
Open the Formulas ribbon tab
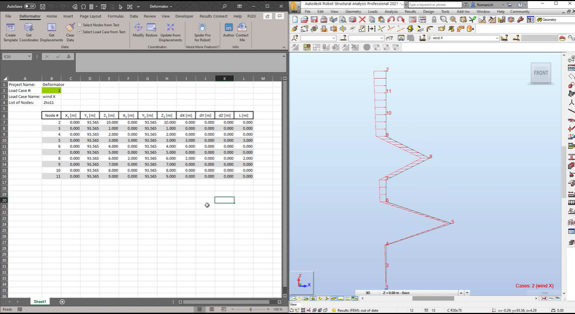(x=115, y=16)
